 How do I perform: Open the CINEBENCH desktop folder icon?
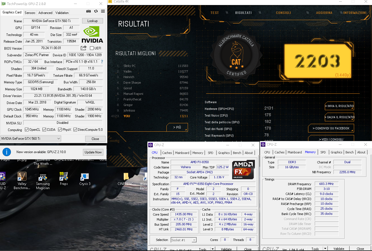point(126,179)
